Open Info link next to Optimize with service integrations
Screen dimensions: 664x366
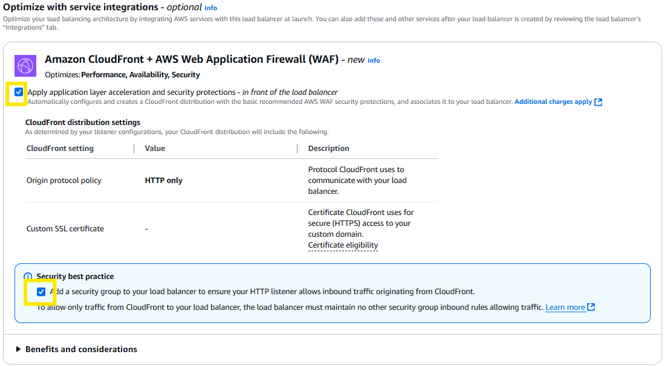click(x=211, y=8)
